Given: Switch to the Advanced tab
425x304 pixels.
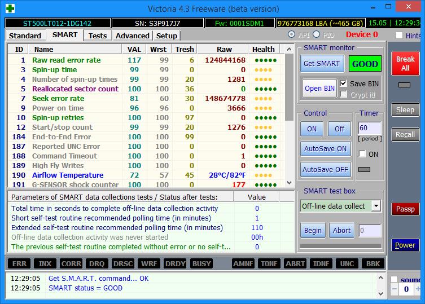Looking at the screenshot, I should [x=132, y=36].
